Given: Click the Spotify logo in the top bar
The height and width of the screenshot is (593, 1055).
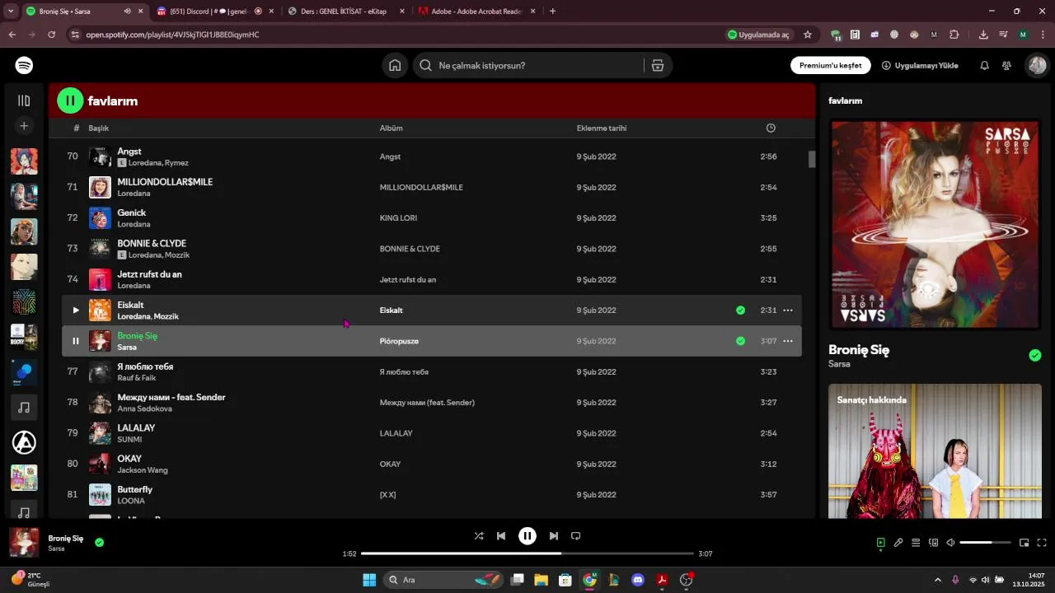Looking at the screenshot, I should 24,65.
